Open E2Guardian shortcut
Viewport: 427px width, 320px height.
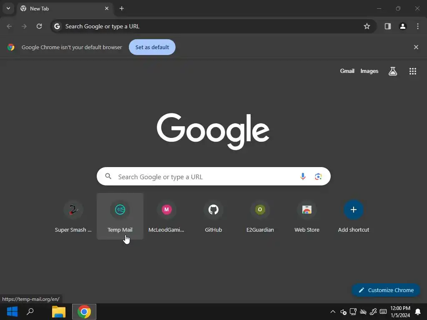(x=260, y=216)
